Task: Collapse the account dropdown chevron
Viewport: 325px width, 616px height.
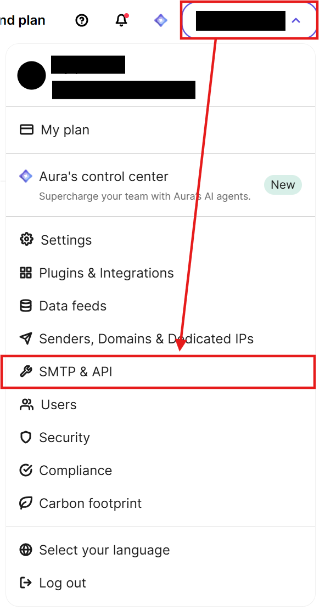Action: tap(296, 20)
